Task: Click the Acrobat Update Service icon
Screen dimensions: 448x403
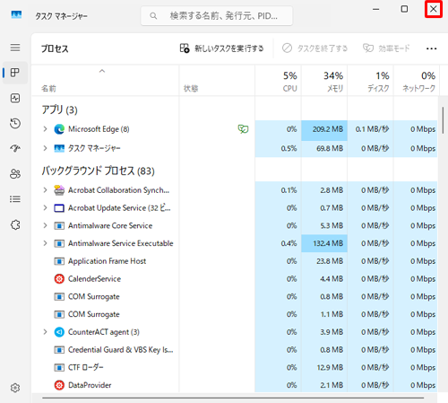Action: (59, 208)
